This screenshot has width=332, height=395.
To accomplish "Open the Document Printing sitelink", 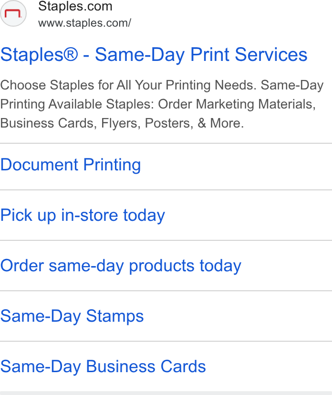I will tap(71, 165).
